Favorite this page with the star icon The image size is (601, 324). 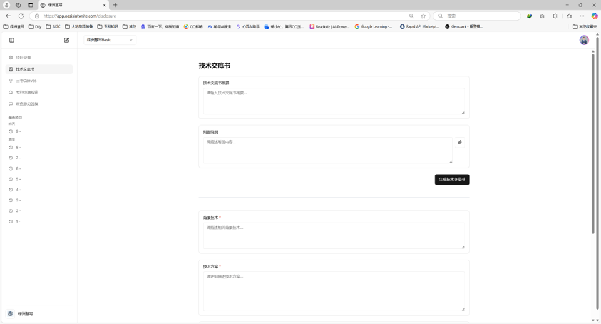[x=423, y=16]
